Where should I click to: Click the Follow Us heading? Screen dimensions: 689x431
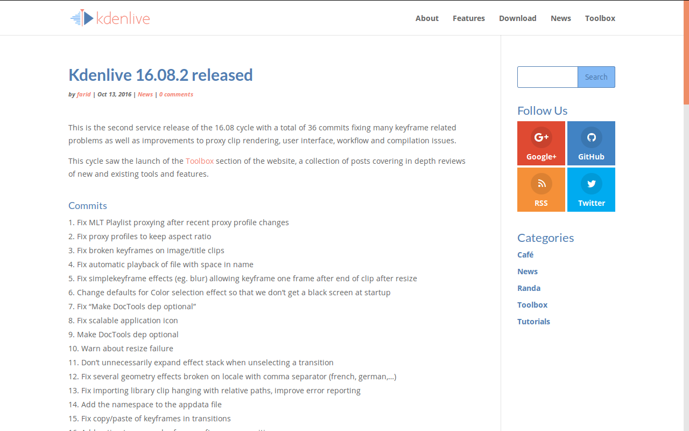(543, 110)
